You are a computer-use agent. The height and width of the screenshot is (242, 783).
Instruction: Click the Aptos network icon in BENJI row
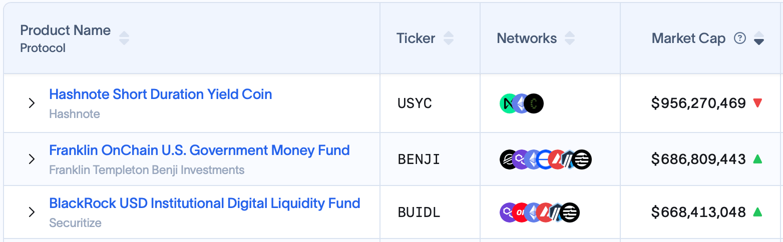pyautogui.click(x=583, y=159)
